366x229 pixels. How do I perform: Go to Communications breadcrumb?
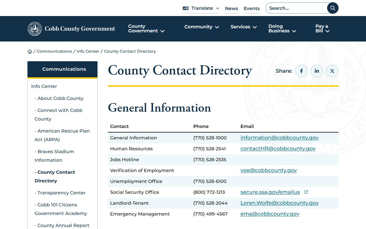[54, 51]
